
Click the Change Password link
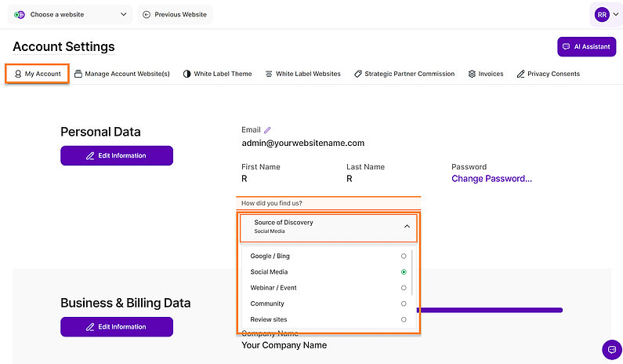click(491, 179)
